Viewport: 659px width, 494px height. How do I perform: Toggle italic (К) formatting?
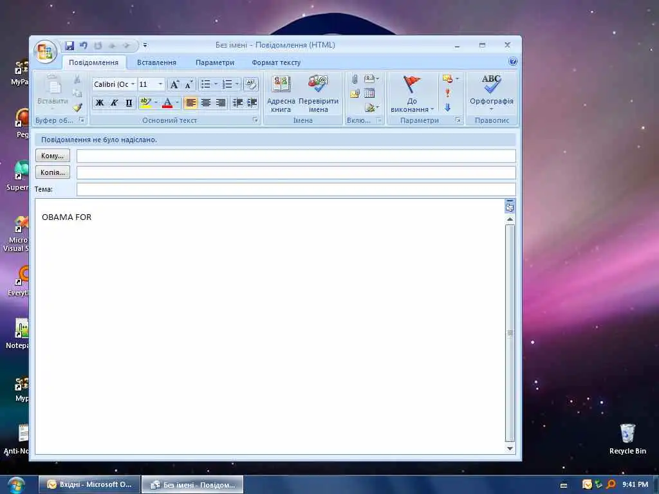coord(115,102)
